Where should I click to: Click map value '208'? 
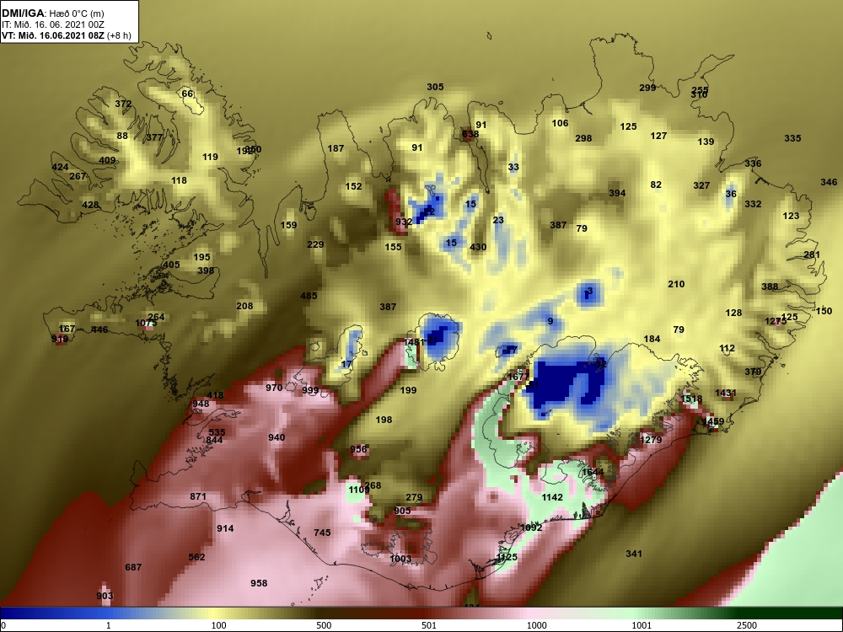244,306
